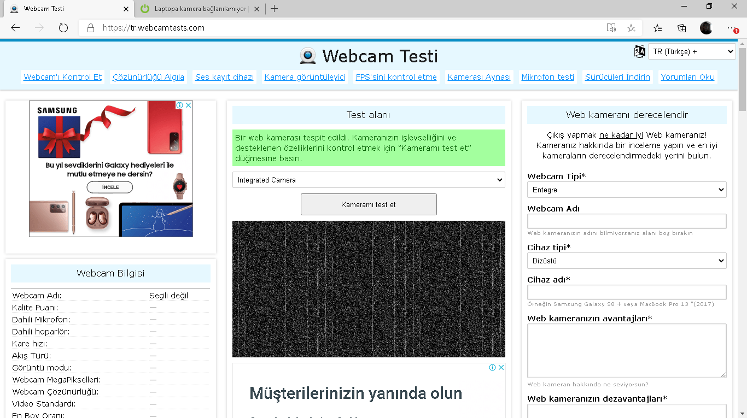Click the Webcam MegaPikselleri: row label

56,380
